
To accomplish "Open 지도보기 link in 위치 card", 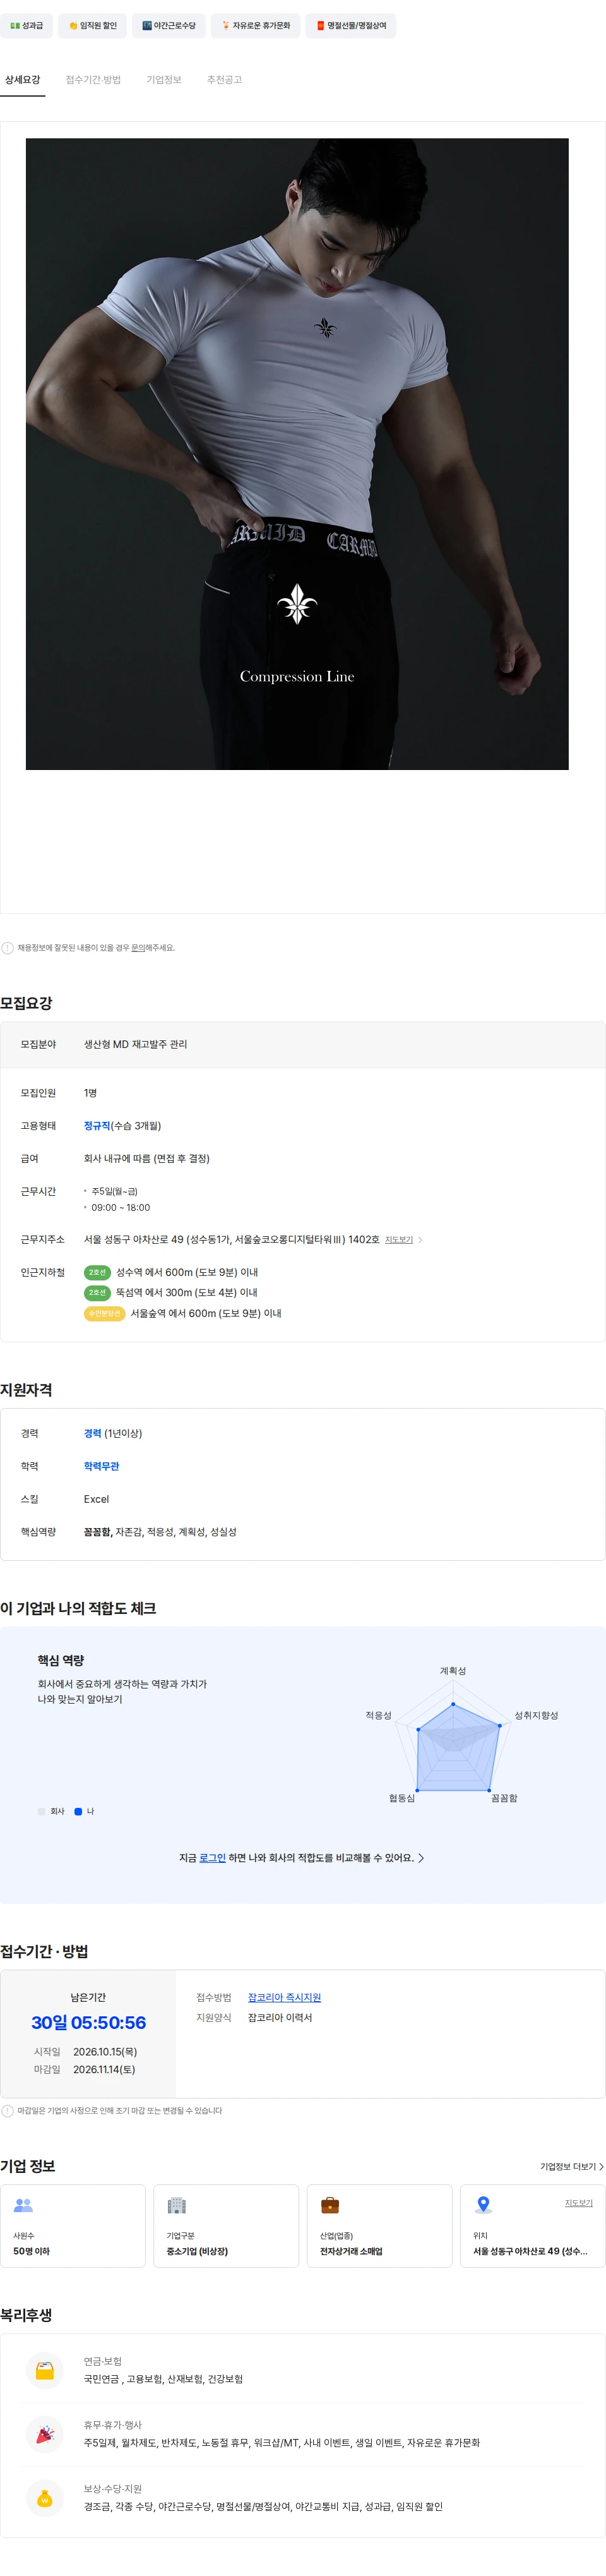I will pyautogui.click(x=579, y=2203).
